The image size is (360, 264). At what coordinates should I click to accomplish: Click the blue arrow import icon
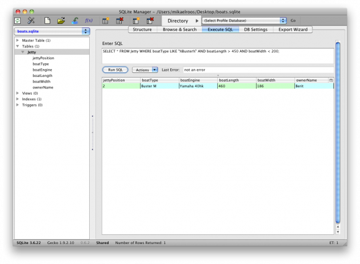(75, 21)
